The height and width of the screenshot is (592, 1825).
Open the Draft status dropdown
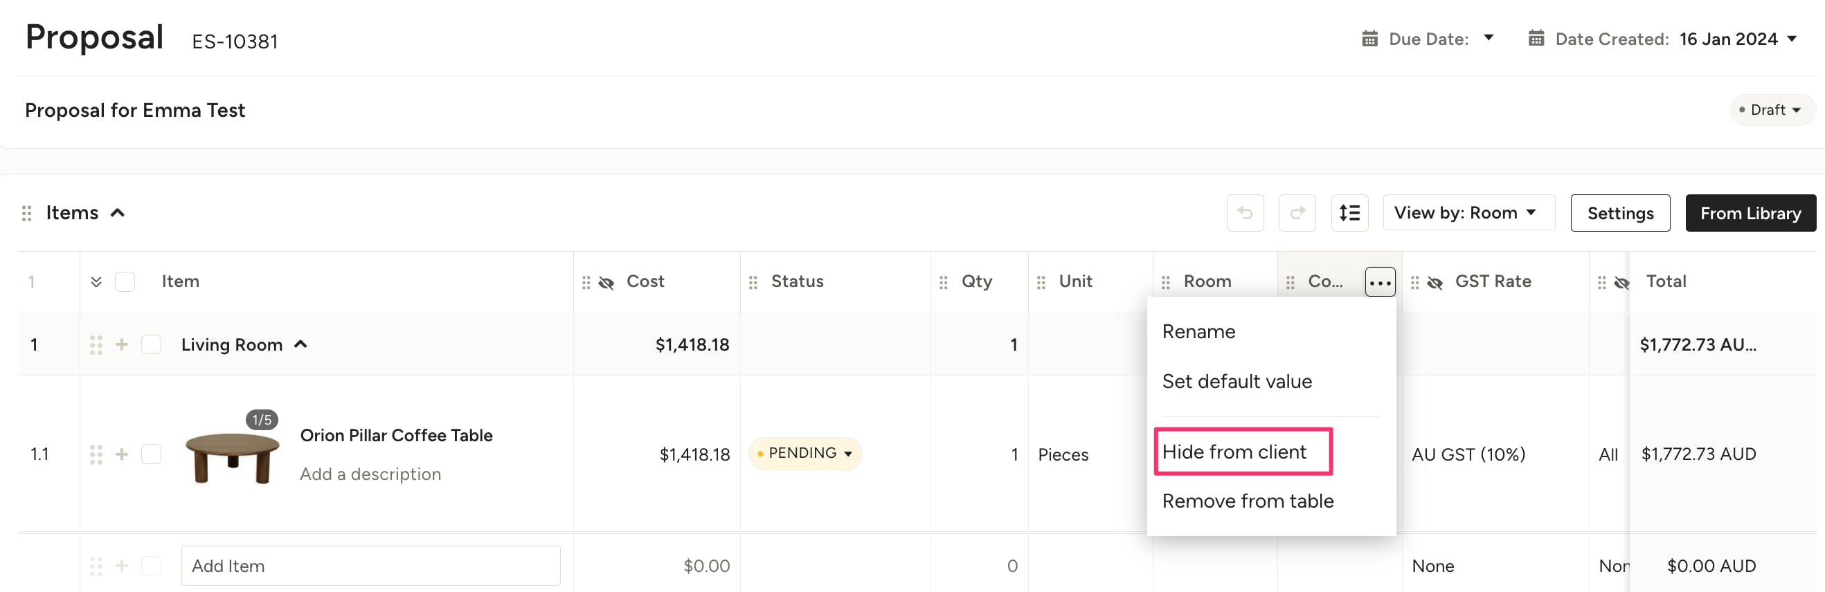click(x=1772, y=111)
